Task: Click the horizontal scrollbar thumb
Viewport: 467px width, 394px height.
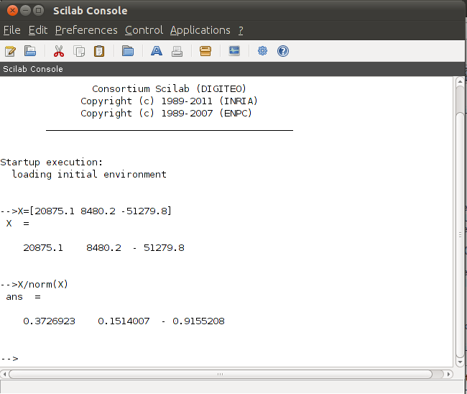Action: click(221, 374)
